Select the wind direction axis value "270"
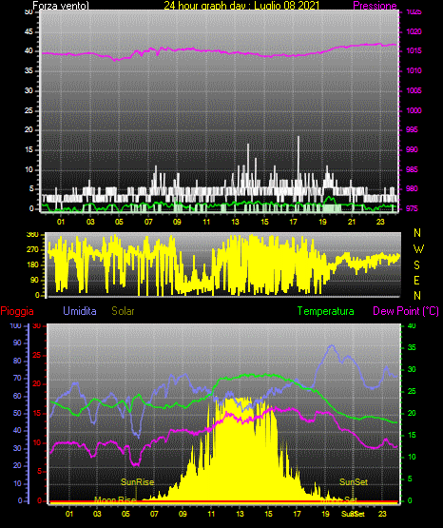The width and height of the screenshot is (443, 528). 32,250
